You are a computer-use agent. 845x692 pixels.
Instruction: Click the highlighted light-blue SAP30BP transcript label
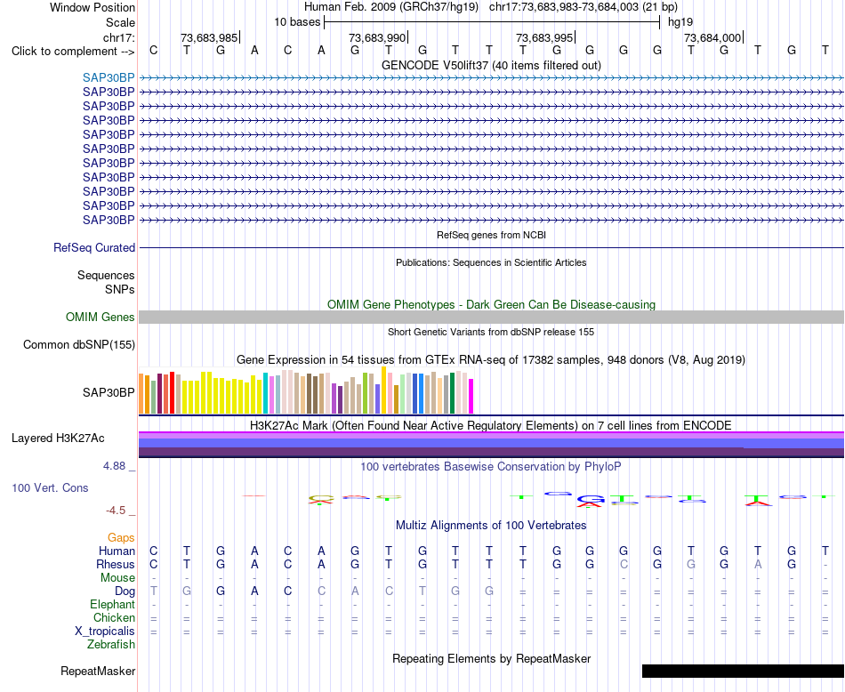tap(109, 77)
